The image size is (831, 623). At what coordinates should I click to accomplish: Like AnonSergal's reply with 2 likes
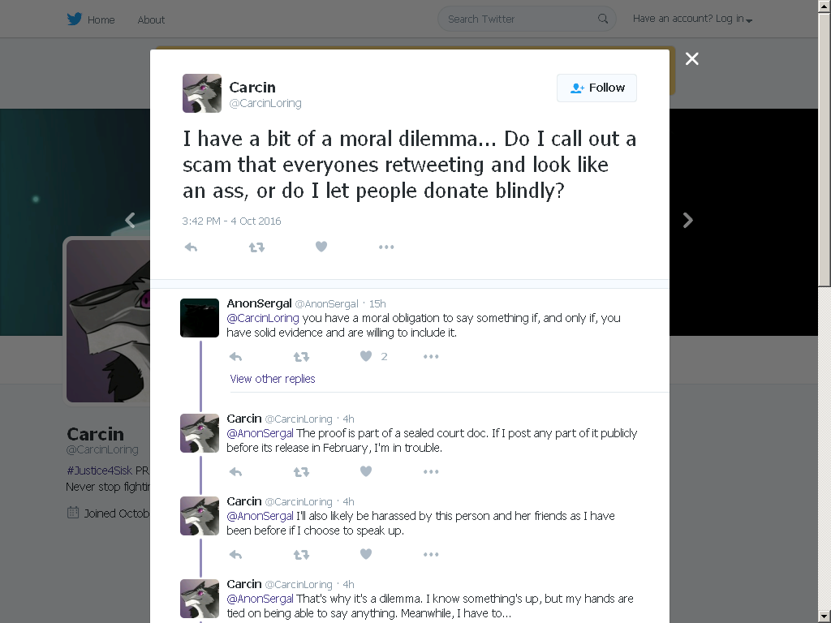pyautogui.click(x=366, y=356)
